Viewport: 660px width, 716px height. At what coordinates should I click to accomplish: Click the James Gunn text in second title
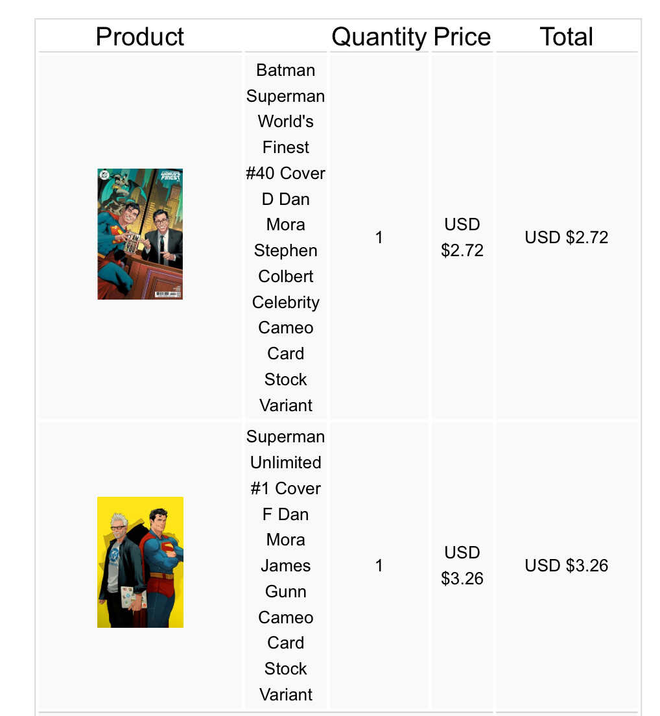[x=286, y=579]
